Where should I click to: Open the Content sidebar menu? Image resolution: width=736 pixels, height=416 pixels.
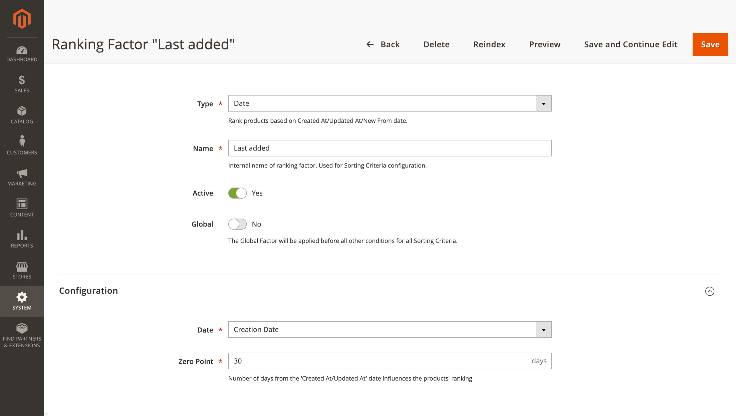pos(22,208)
